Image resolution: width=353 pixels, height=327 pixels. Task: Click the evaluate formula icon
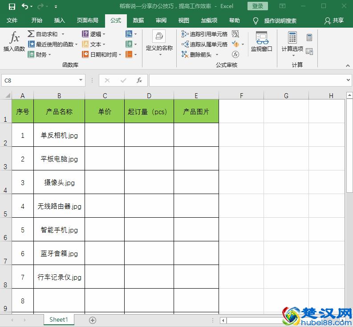(x=235, y=54)
